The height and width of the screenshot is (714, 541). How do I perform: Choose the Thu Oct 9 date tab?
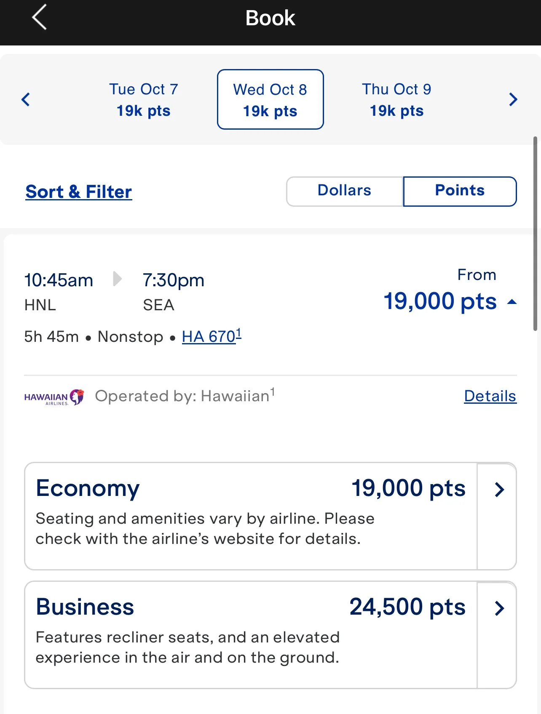tap(396, 100)
